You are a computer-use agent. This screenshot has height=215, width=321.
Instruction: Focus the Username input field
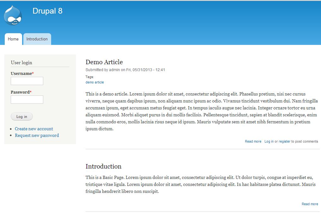27,81
